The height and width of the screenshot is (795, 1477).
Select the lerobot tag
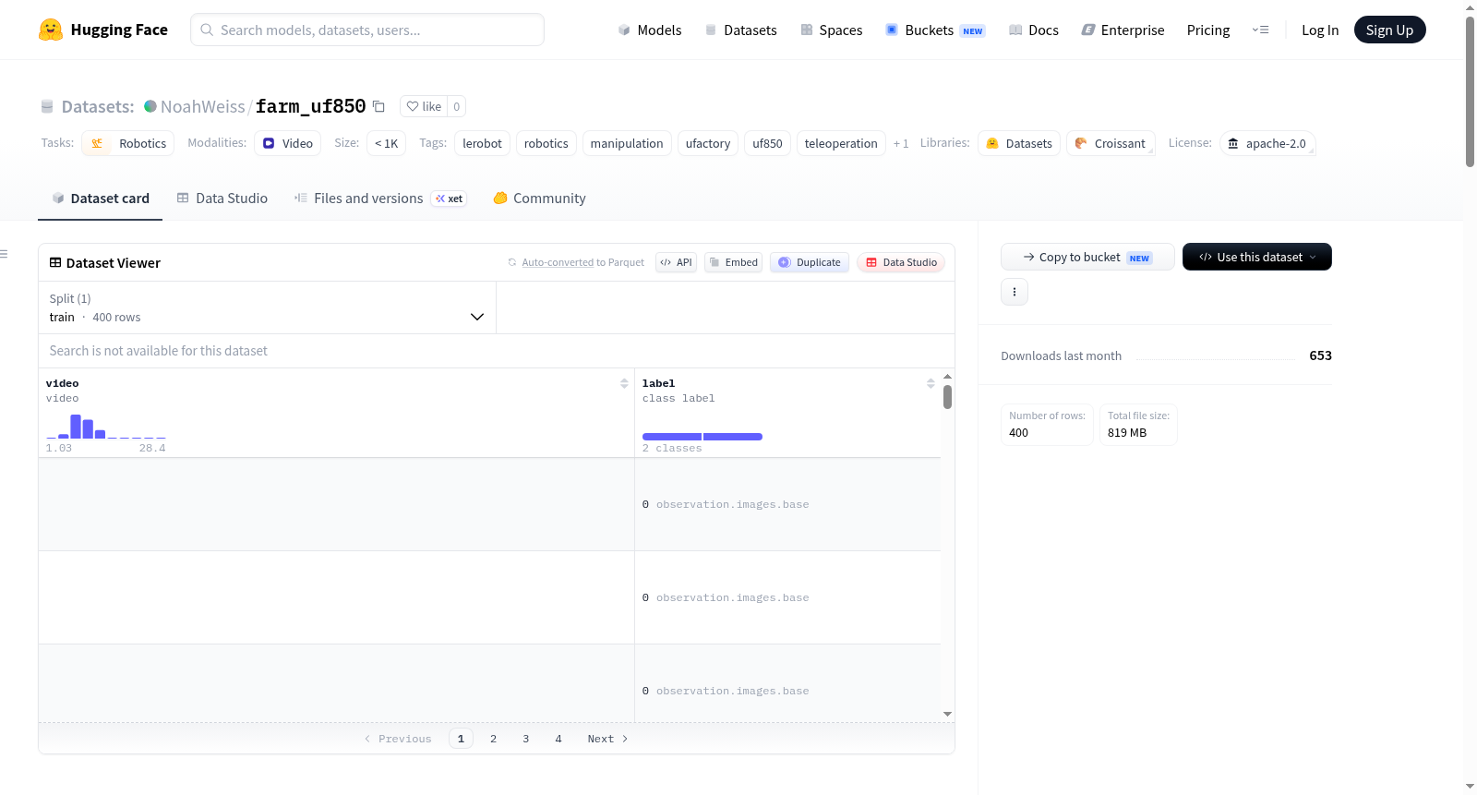[x=483, y=143]
